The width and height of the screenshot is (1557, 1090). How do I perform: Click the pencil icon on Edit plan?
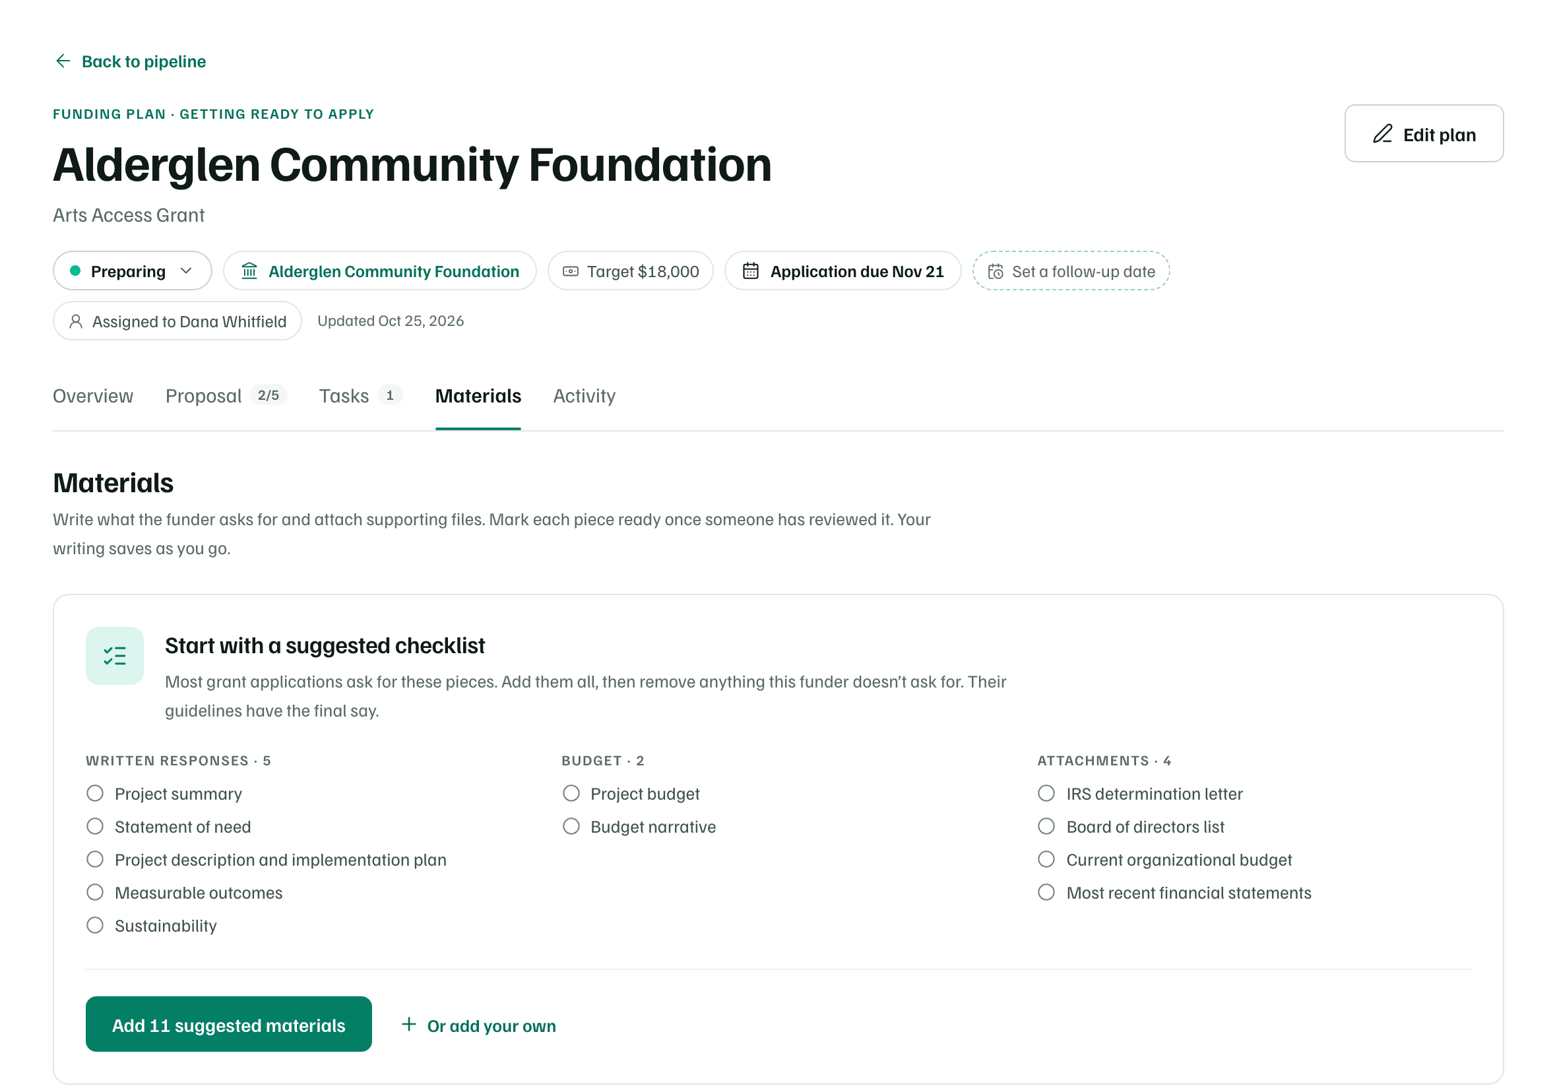pos(1383,134)
